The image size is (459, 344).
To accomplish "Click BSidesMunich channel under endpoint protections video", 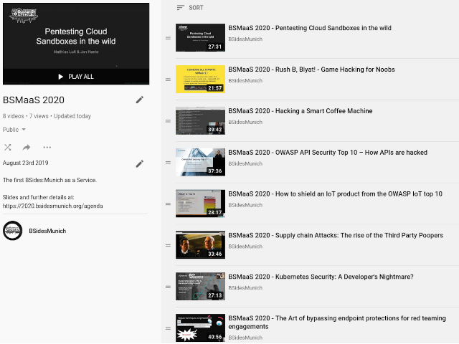I will [x=245, y=338].
